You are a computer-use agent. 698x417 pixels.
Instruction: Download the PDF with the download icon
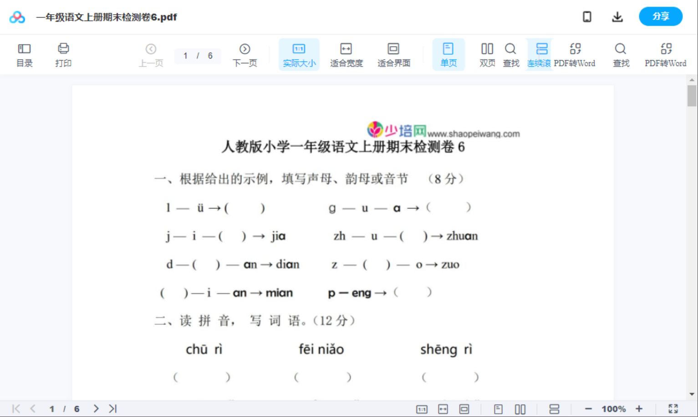tap(617, 17)
